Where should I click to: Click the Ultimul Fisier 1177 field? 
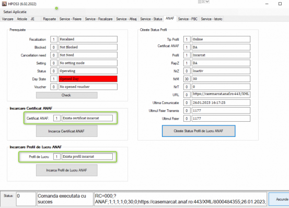click(x=221, y=119)
